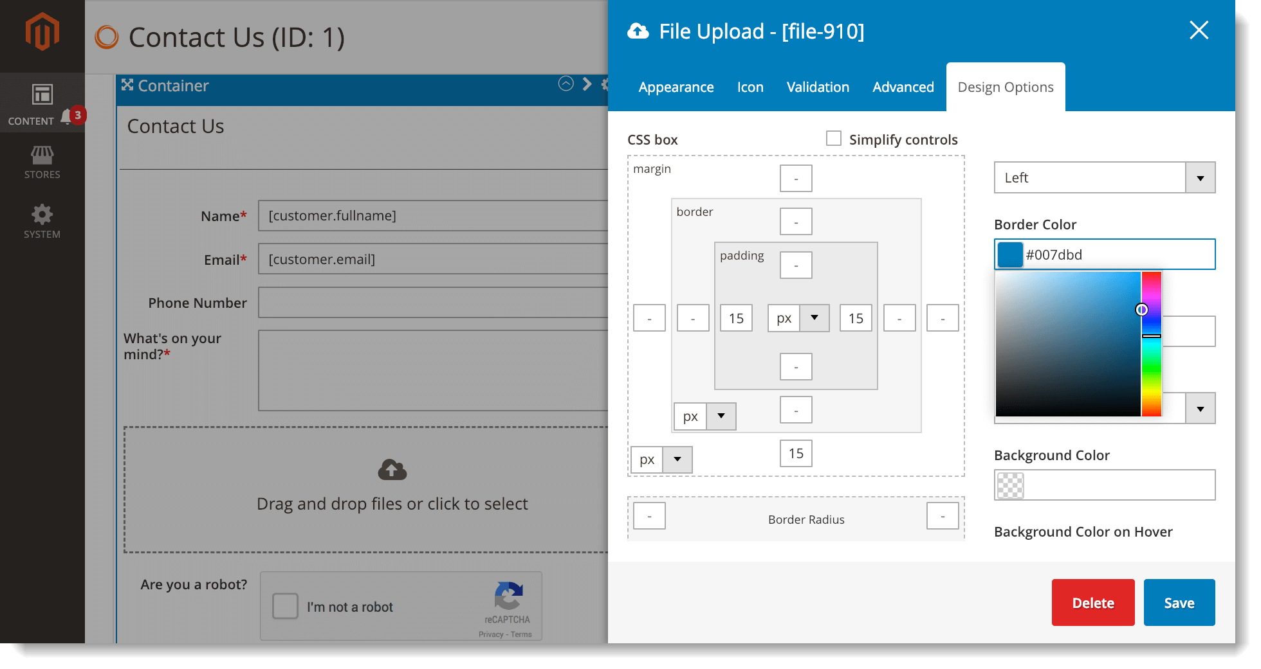Click the Magento logo

click(x=42, y=30)
